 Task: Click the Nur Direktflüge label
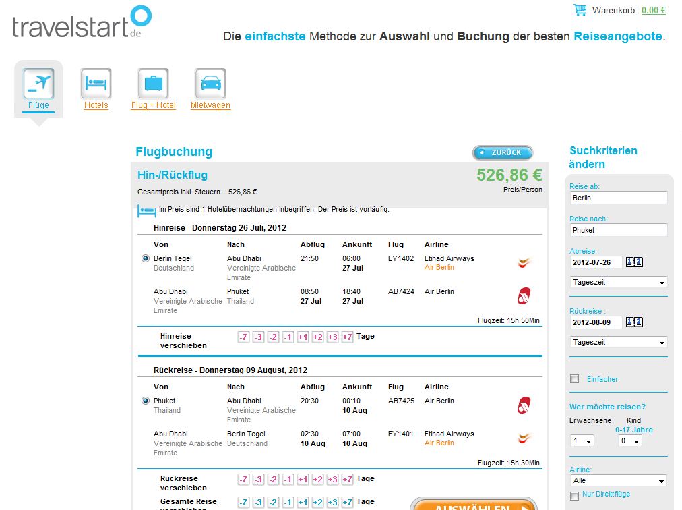coord(606,494)
